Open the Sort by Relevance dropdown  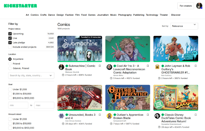pyautogui.click(x=184, y=26)
